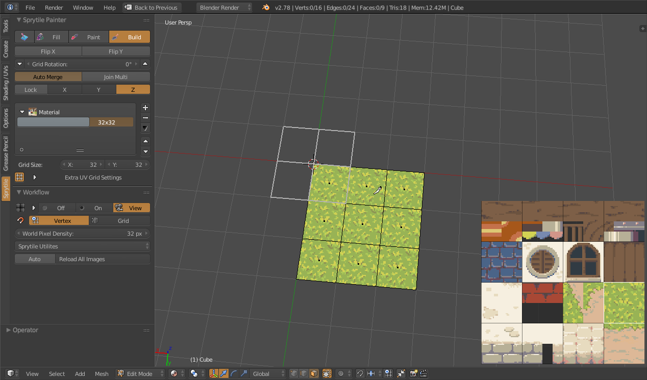
Task: Click the Blender logo icon in header
Action: point(266,8)
